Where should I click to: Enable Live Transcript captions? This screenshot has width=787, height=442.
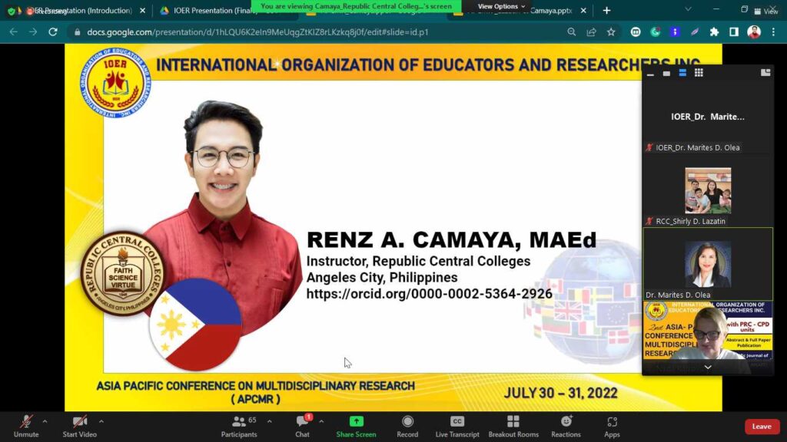[x=457, y=425]
